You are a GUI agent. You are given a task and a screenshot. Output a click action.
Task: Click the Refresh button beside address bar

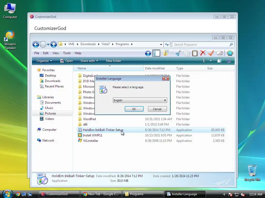pyautogui.click(x=167, y=44)
